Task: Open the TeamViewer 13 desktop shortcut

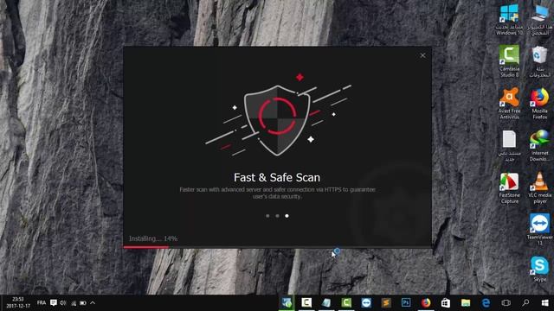Action: [540, 229]
